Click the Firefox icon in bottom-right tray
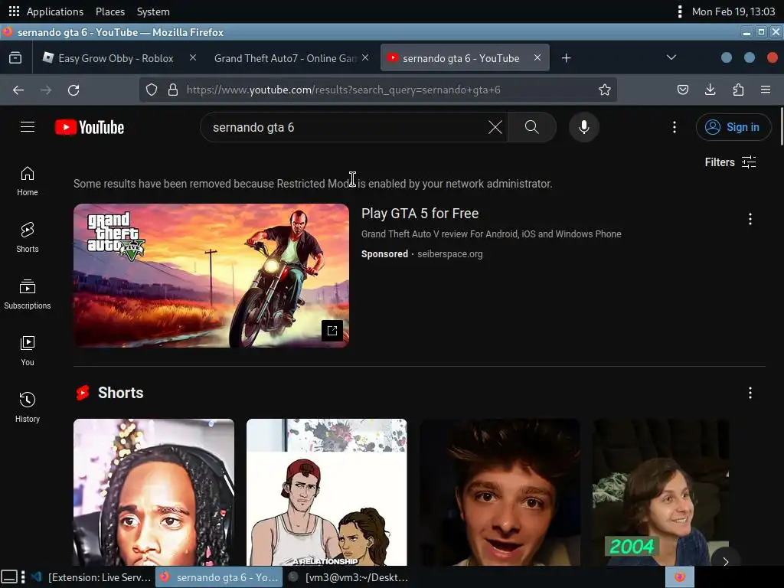Image resolution: width=784 pixels, height=588 pixels. (680, 577)
